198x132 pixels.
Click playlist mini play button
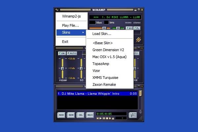point(101,118)
